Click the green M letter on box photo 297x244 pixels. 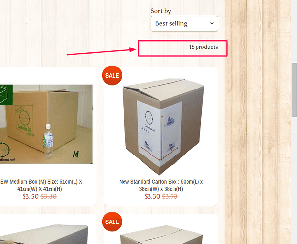click(76, 154)
